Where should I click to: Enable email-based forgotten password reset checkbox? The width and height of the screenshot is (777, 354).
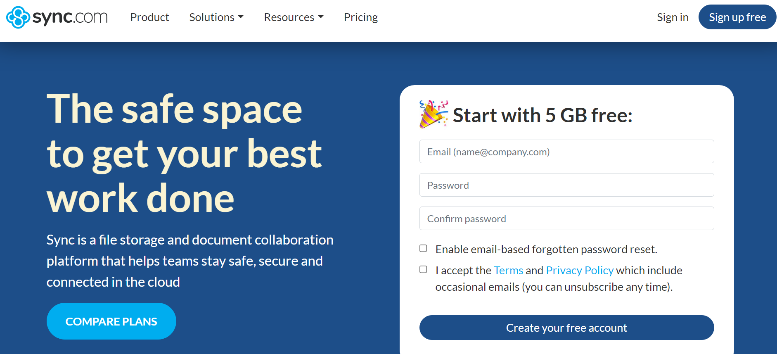(423, 248)
